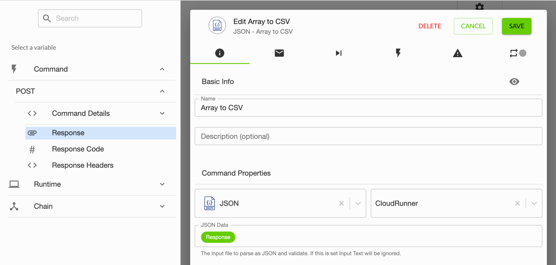Open the warning triangle error tab
Image resolution: width=556 pixels, height=265 pixels.
pos(458,53)
